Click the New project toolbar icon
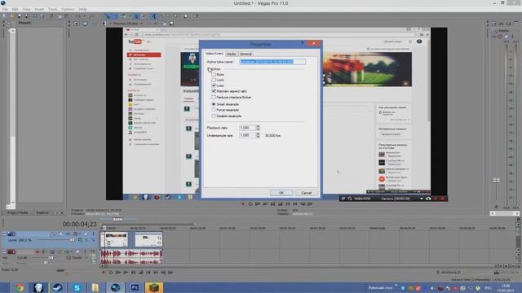Viewport: 522px width, 293px height. coord(4,16)
